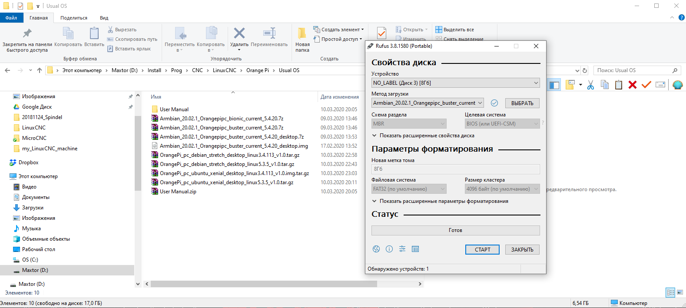Open the folder options toolbar dropdown arrow

click(580, 85)
